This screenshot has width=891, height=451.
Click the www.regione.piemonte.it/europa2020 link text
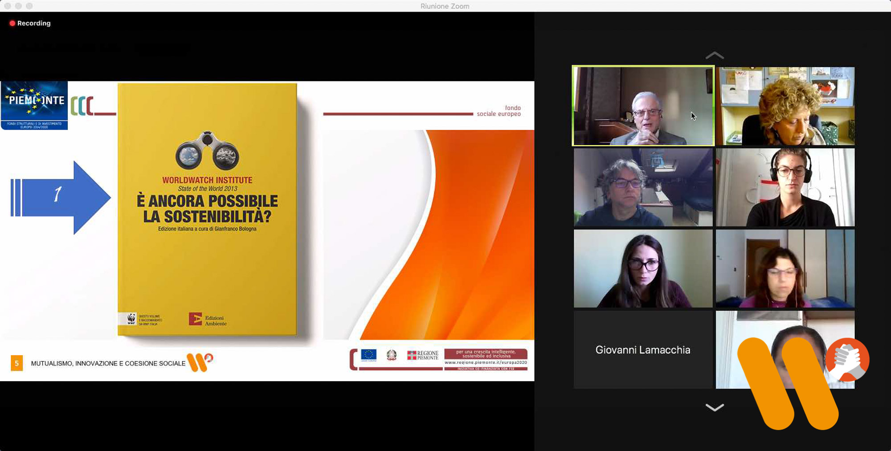(486, 363)
